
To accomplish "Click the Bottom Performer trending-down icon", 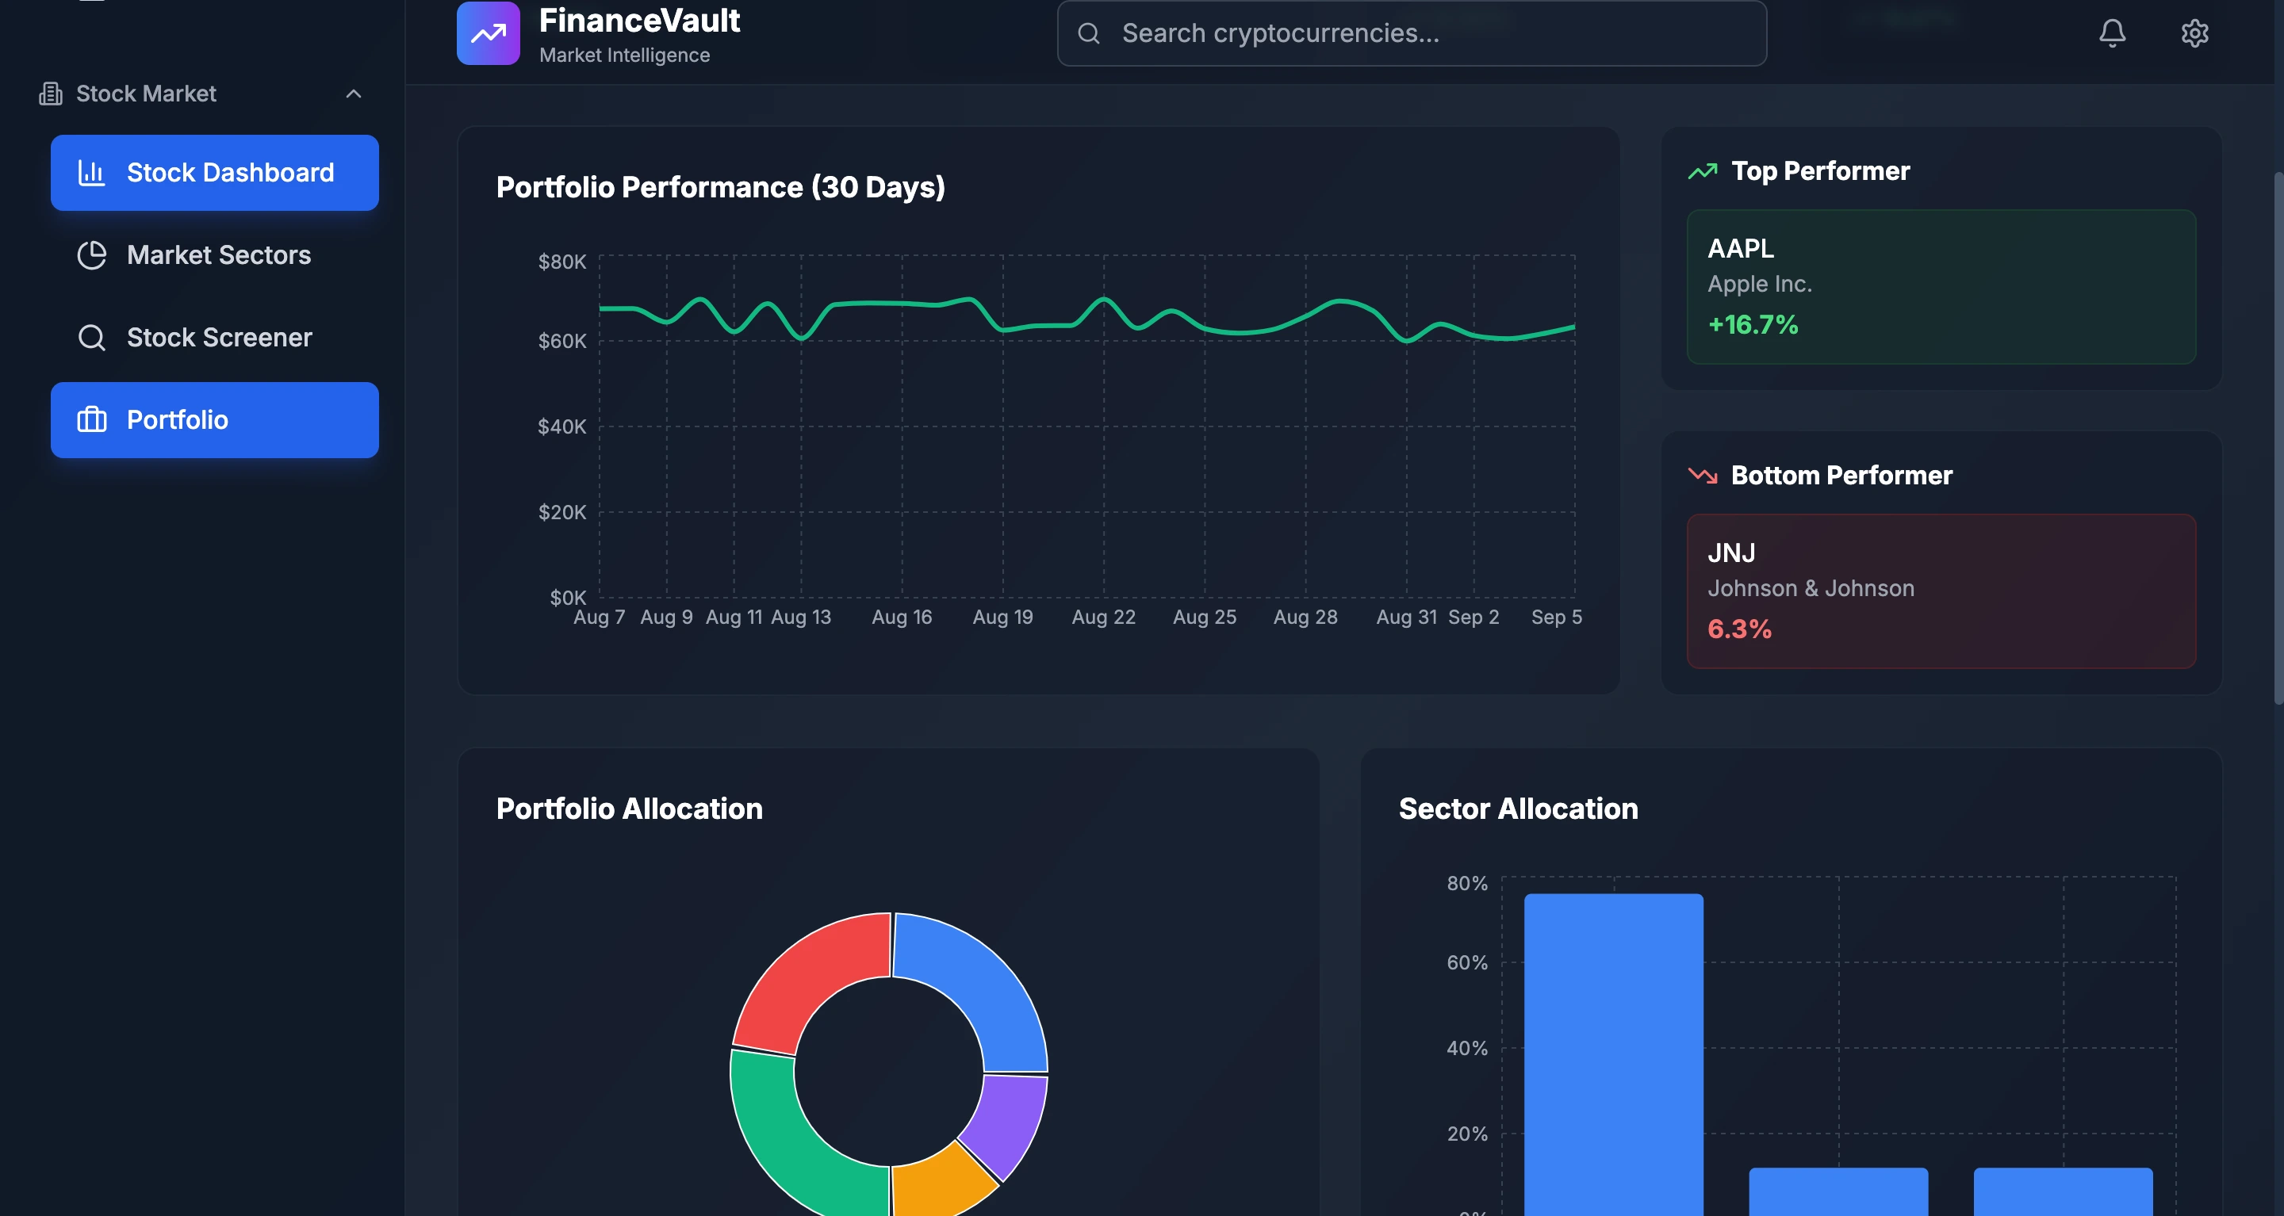I will click(x=1703, y=475).
